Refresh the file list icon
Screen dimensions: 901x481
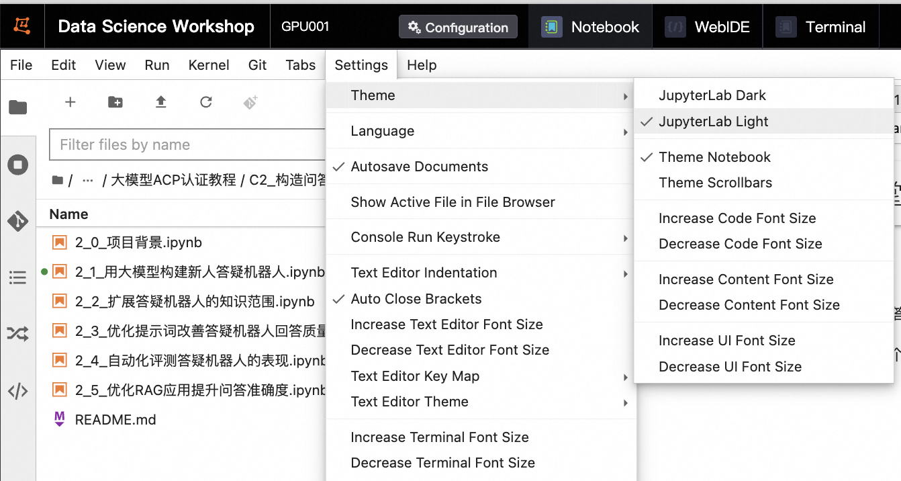pyautogui.click(x=206, y=102)
